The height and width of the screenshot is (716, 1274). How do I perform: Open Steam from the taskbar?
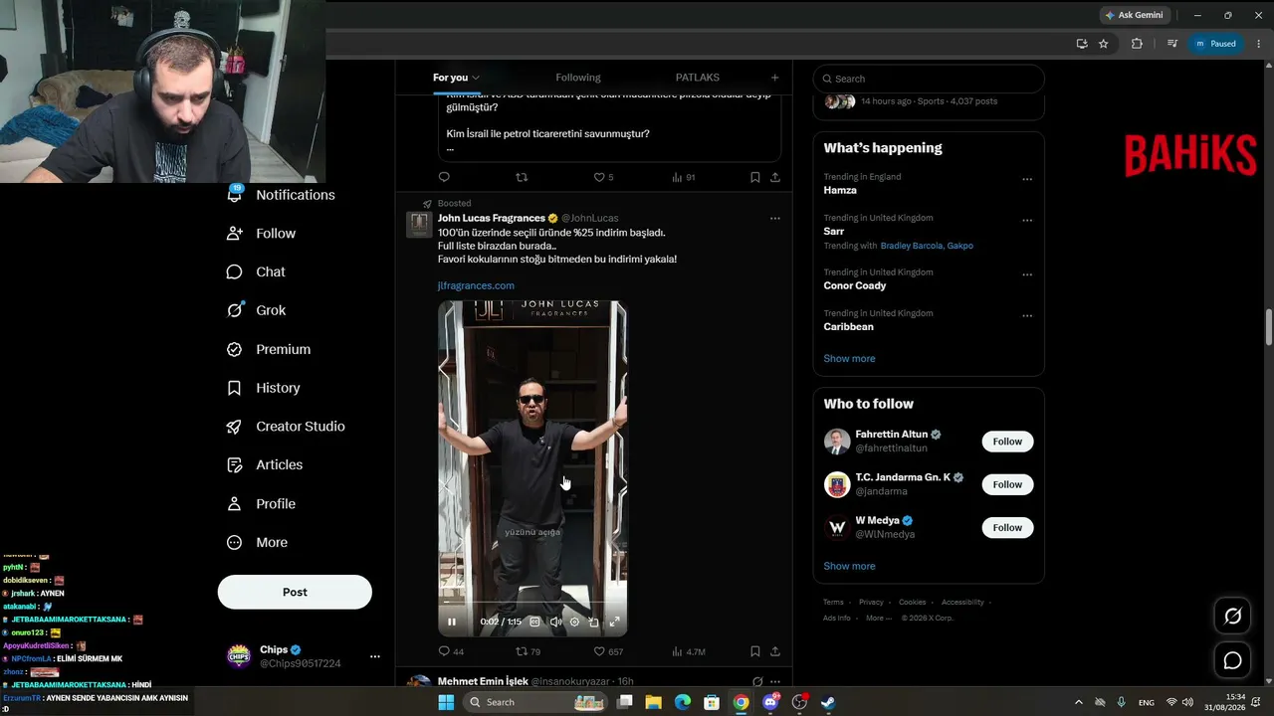(x=827, y=702)
